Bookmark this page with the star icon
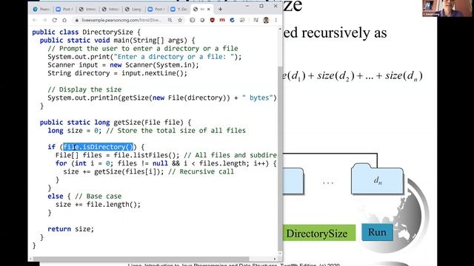 coord(180,20)
